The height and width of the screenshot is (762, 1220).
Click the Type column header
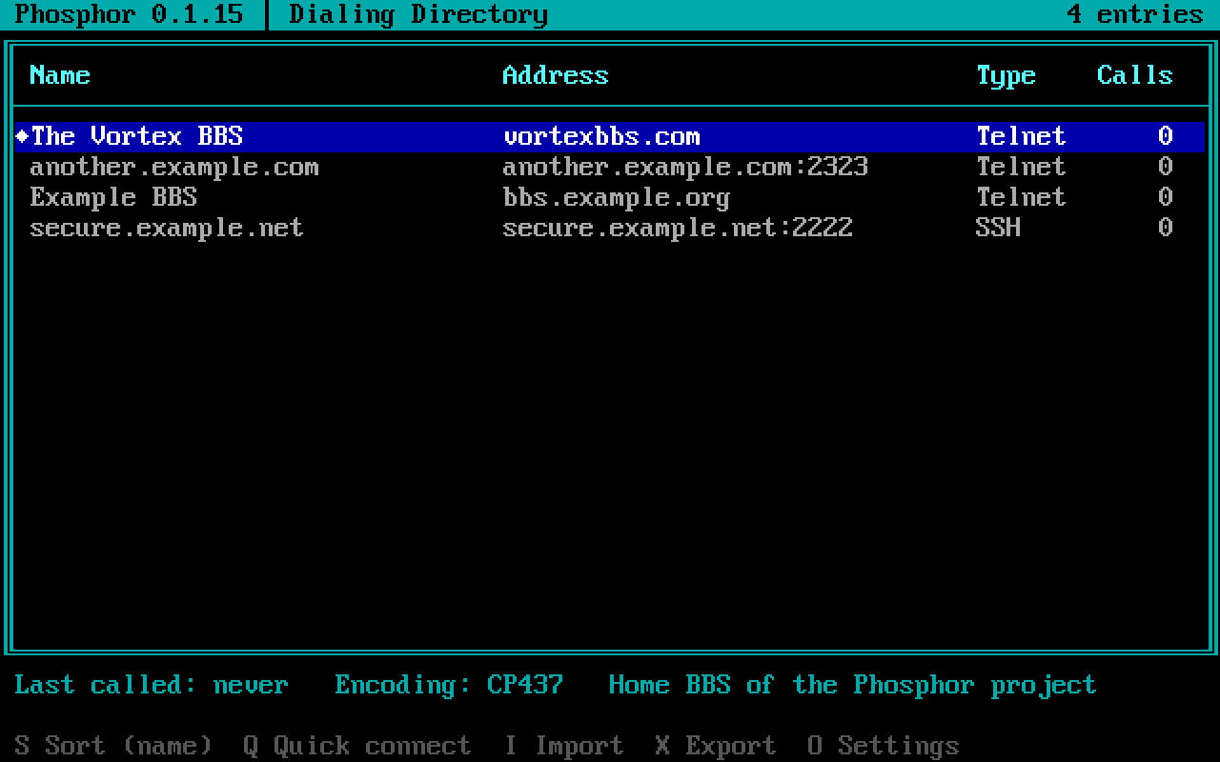point(1006,76)
